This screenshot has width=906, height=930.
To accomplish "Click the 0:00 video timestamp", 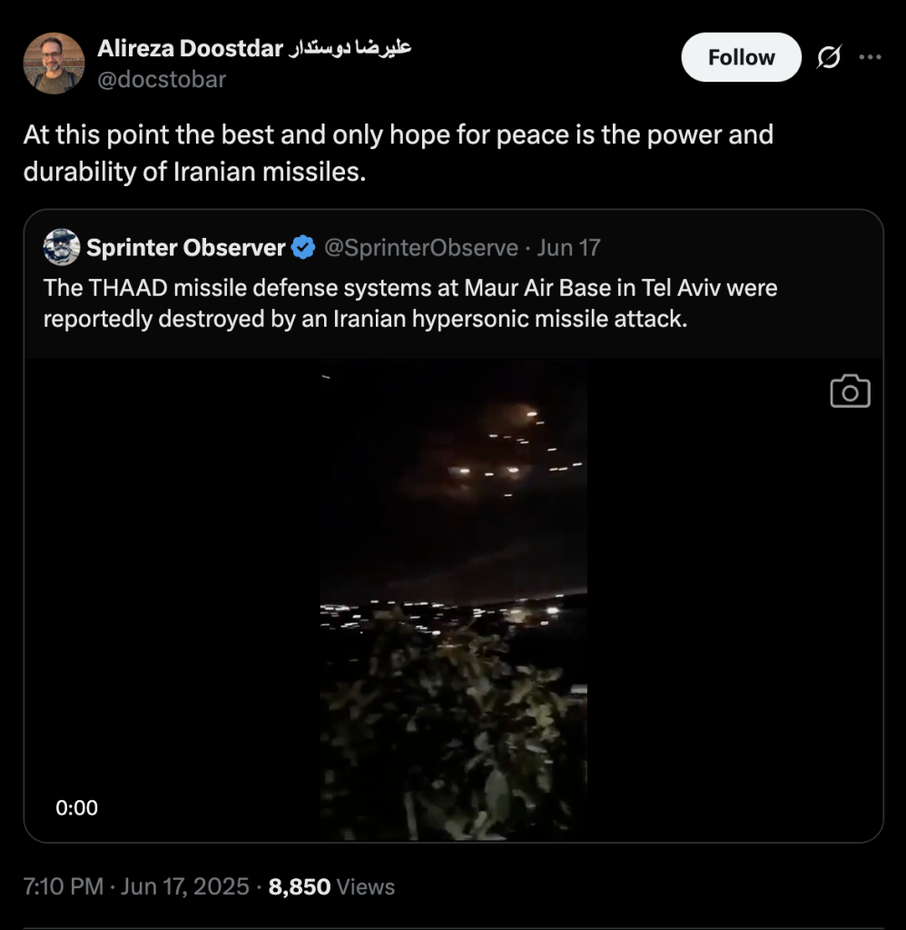I will (x=77, y=807).
